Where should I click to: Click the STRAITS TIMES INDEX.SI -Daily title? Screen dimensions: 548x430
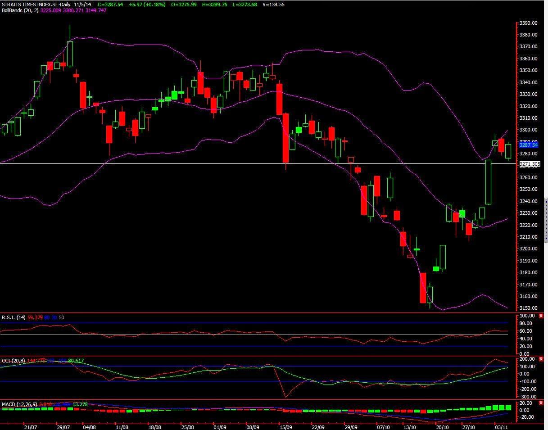click(36, 5)
